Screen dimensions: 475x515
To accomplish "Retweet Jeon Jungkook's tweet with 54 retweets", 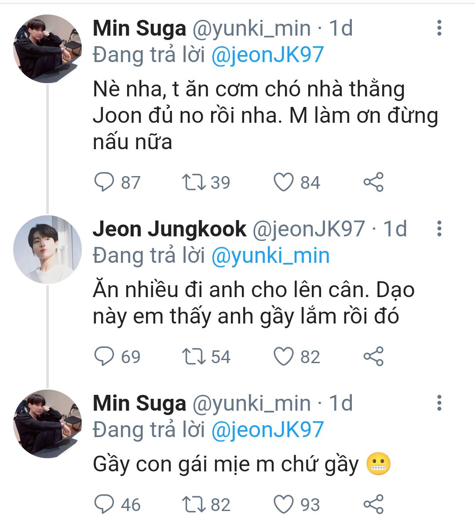I will [x=194, y=357].
